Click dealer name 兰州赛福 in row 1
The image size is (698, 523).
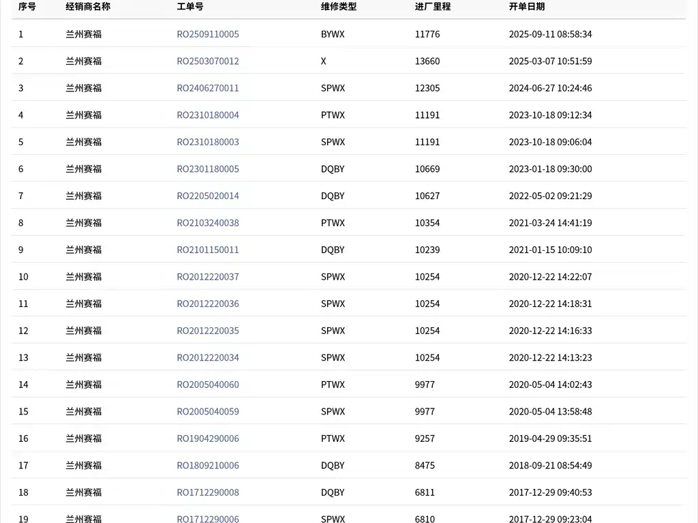84,34
